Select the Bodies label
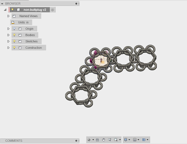 (30, 35)
